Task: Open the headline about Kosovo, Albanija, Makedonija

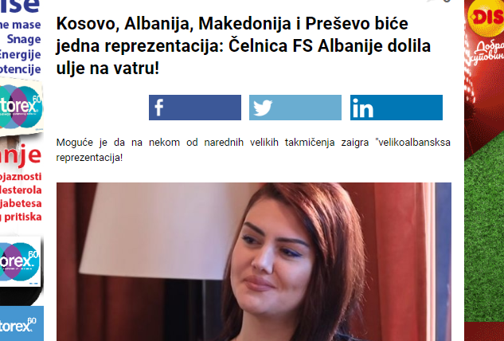Action: click(244, 46)
